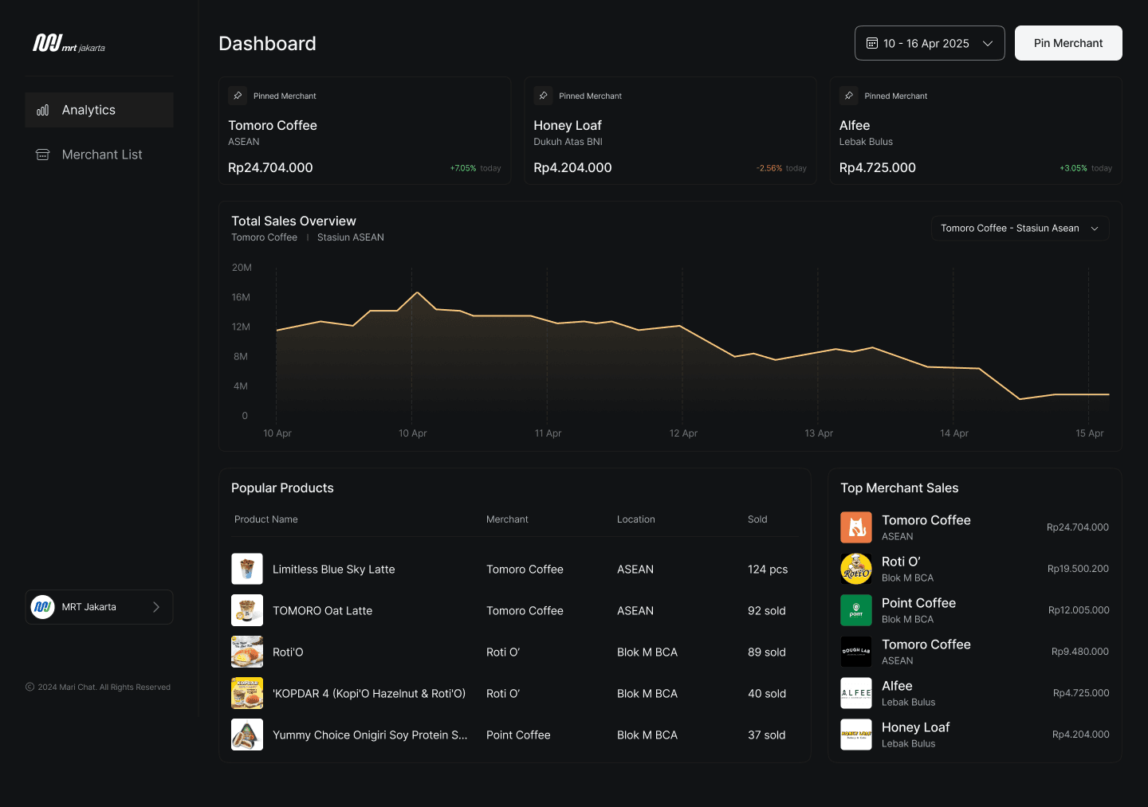The height and width of the screenshot is (807, 1148).
Task: Click the Alfee white logo in Top Merchant Sales
Action: tap(856, 693)
